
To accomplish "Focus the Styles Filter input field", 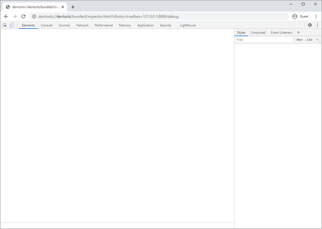I will point(264,40).
